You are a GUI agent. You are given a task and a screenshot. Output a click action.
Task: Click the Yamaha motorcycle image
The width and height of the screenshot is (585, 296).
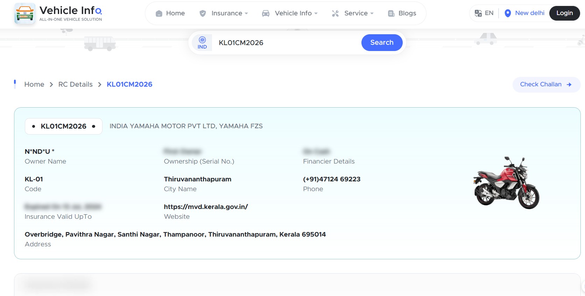point(507,183)
